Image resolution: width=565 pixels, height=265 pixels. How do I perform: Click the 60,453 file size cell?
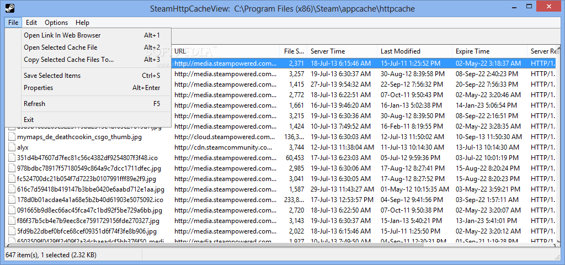pyautogui.click(x=295, y=158)
